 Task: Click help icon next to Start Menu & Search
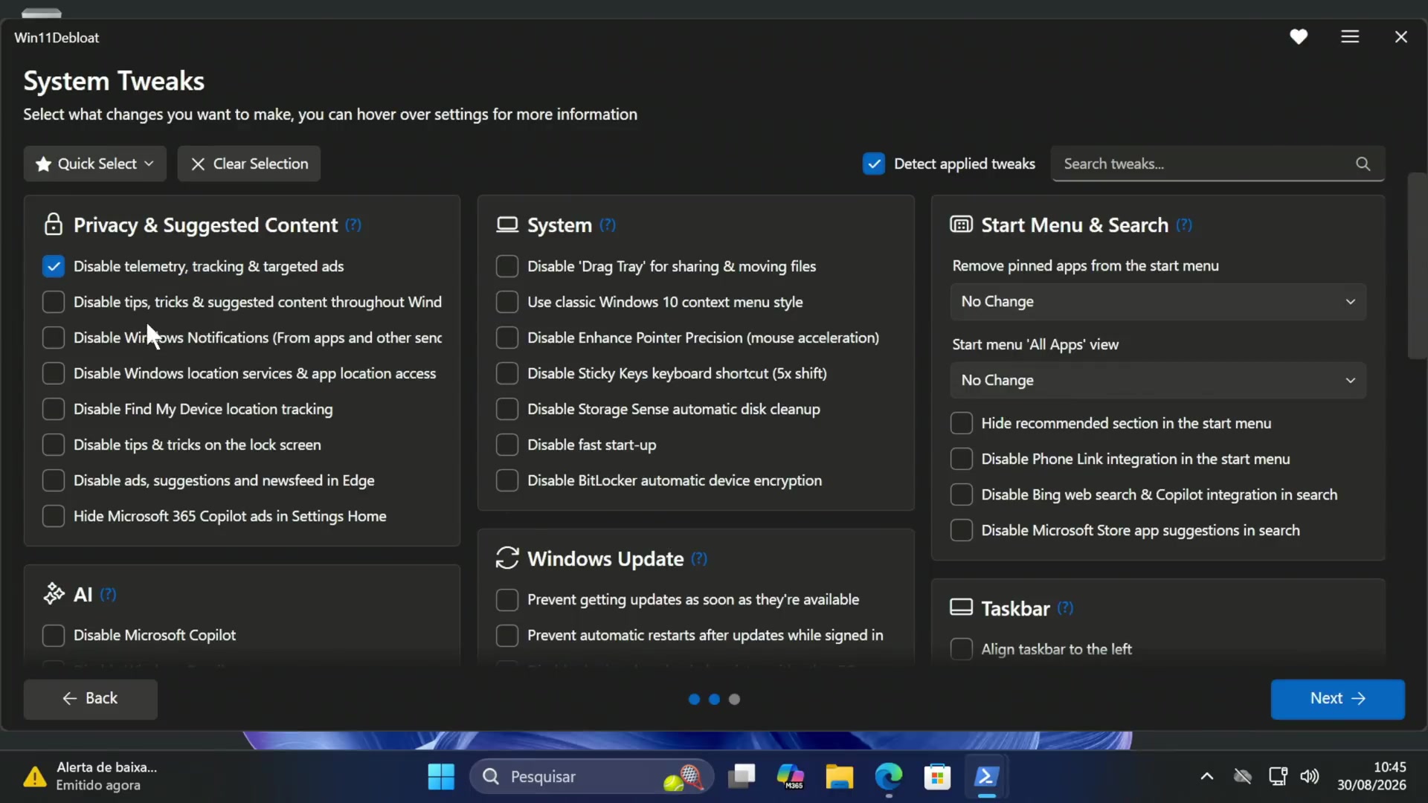1184,225
